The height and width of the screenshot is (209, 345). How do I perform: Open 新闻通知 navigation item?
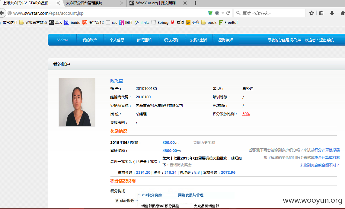[x=144, y=40]
